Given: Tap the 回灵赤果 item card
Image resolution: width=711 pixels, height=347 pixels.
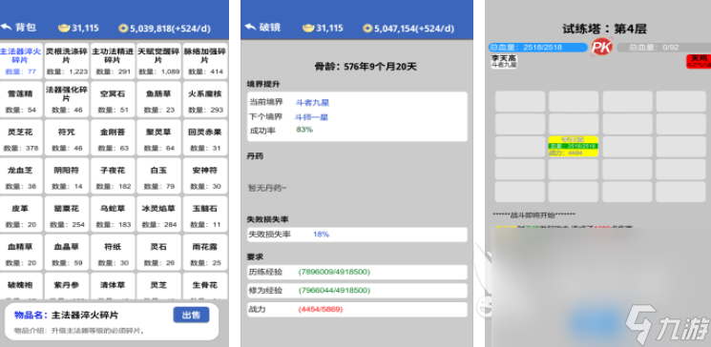Looking at the screenshot, I should tap(205, 137).
